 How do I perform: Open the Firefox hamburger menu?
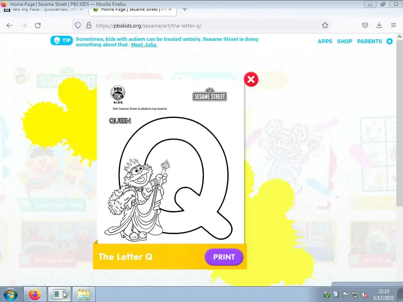[394, 25]
